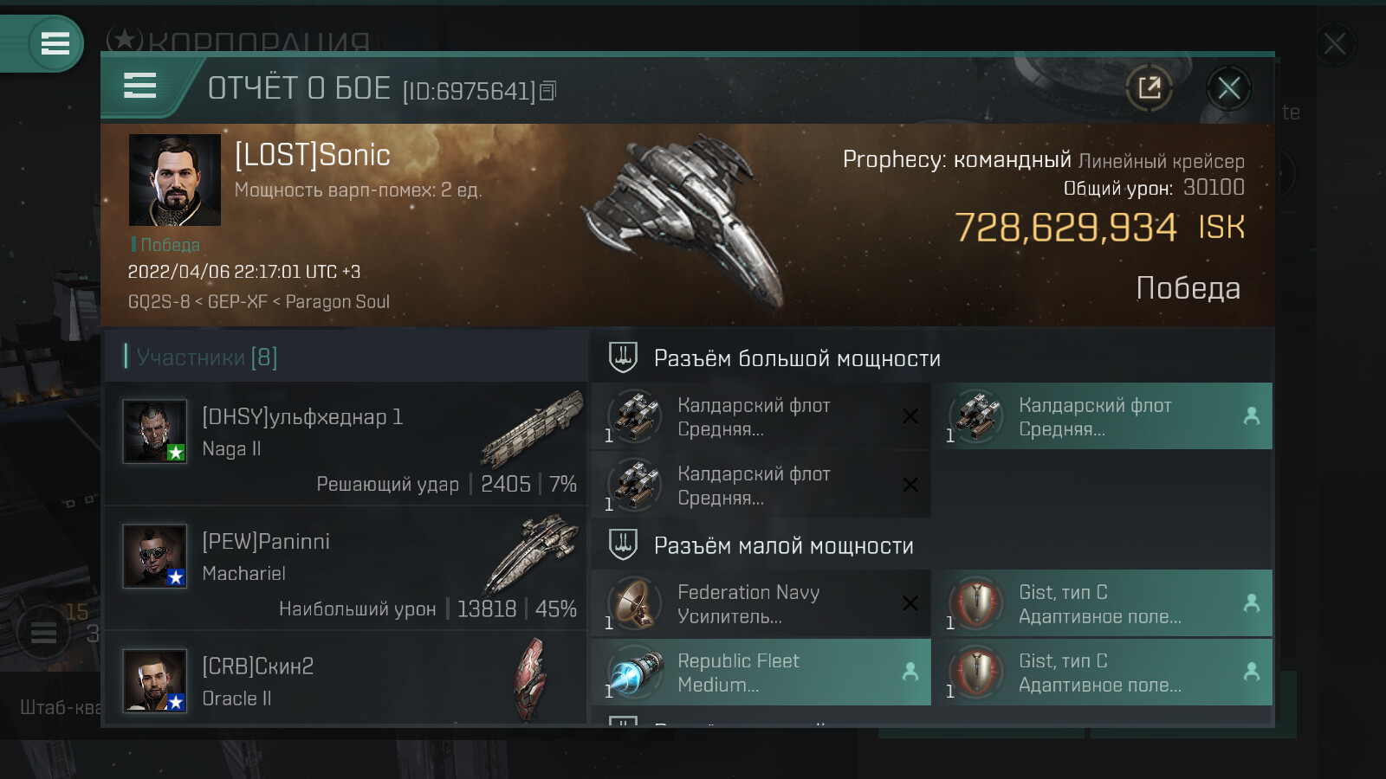Open the battle report hamburger menu
The image size is (1386, 779).
coord(140,86)
